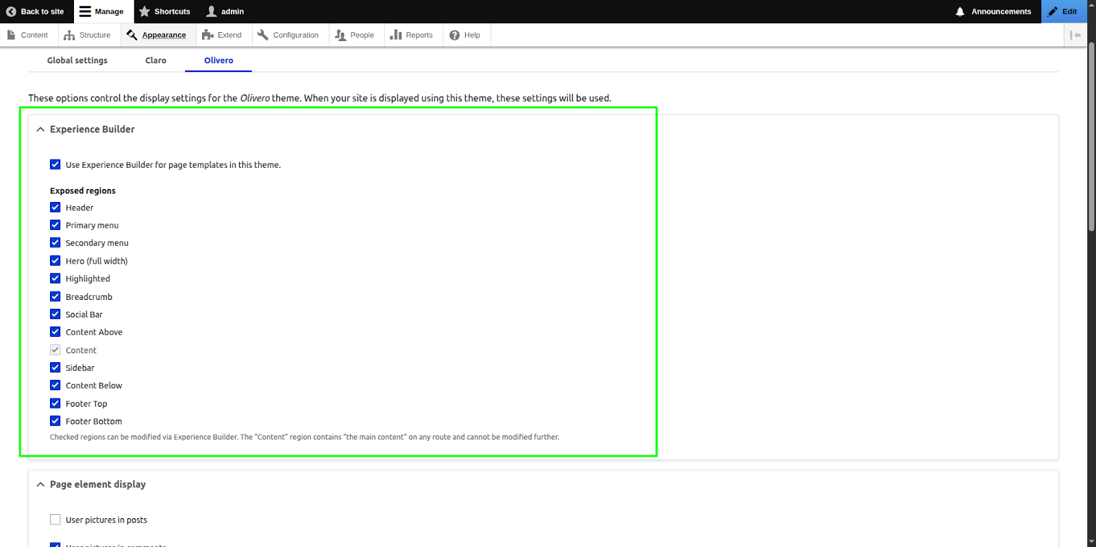
Task: Enable User pictures in posts
Action: pos(55,520)
